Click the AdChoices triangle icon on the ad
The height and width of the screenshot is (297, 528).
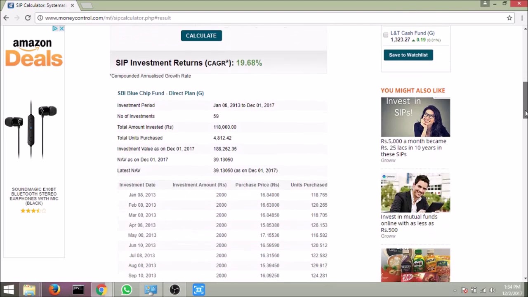[x=55, y=28]
